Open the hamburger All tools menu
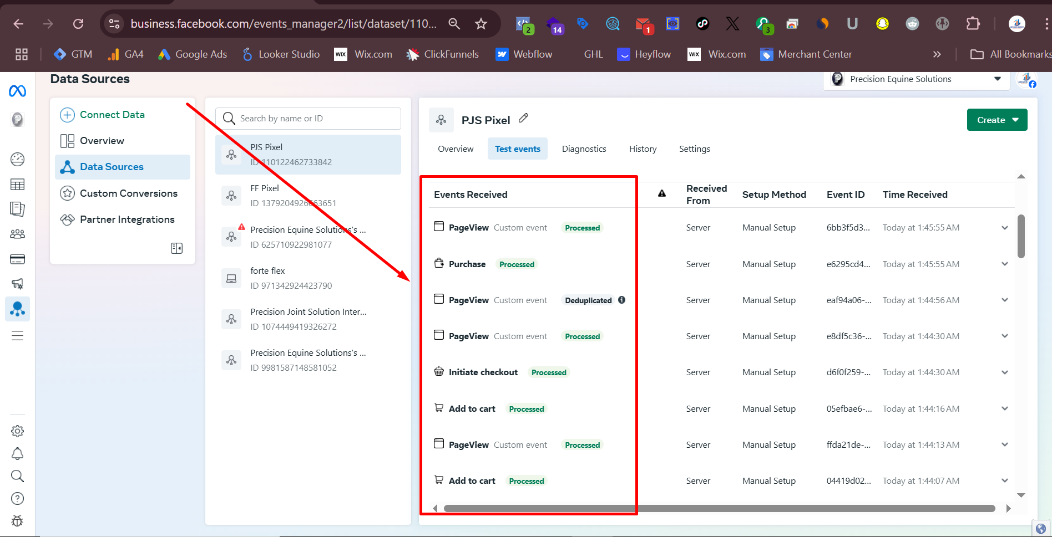The width and height of the screenshot is (1052, 537). pyautogui.click(x=17, y=336)
